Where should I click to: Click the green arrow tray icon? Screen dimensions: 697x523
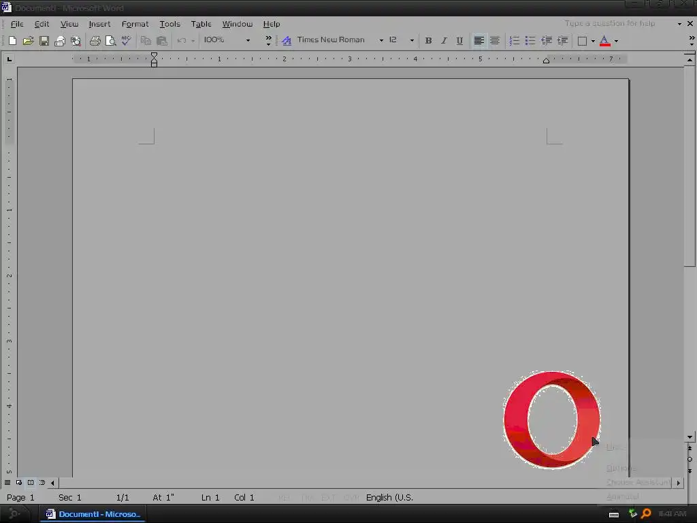tap(632, 513)
